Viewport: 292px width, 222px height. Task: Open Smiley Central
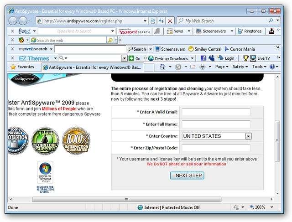coord(205,49)
